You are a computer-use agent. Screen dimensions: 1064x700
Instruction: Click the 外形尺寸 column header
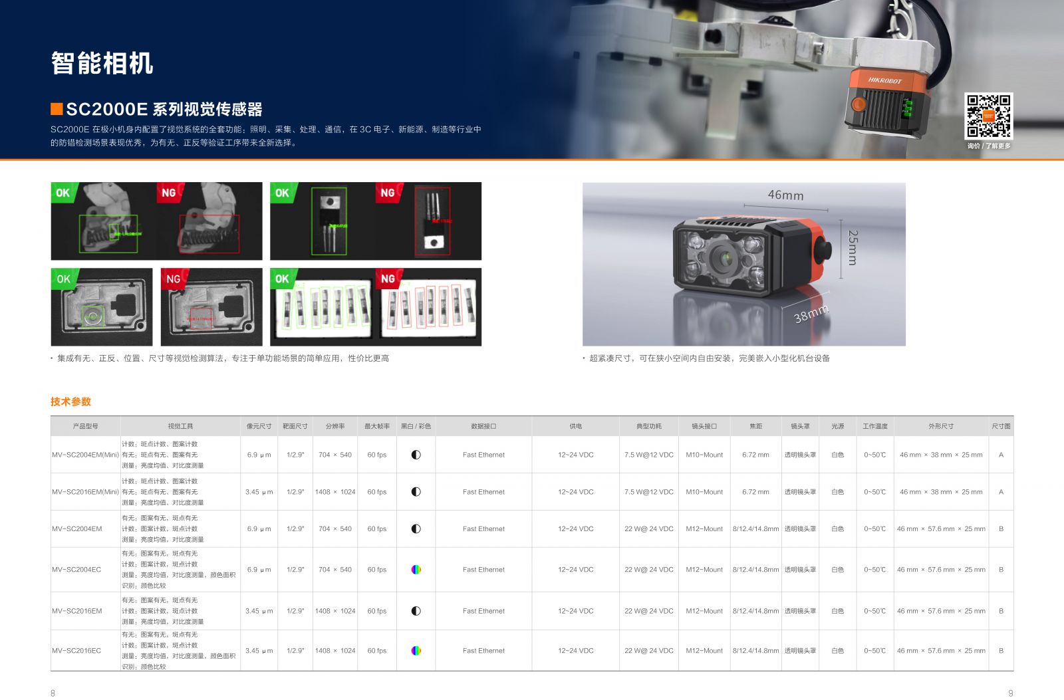(941, 426)
